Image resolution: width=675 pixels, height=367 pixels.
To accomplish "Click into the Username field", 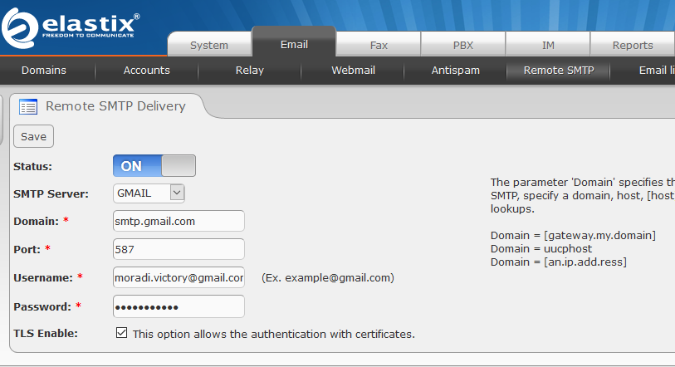I will [x=179, y=277].
